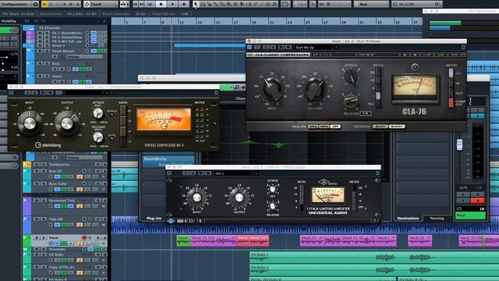Set CLA-76 ratio to 20
Screen dimensions: 499x281
pyautogui.click(x=377, y=73)
